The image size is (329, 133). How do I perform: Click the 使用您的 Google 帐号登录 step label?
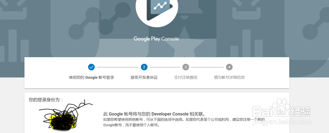click(91, 77)
